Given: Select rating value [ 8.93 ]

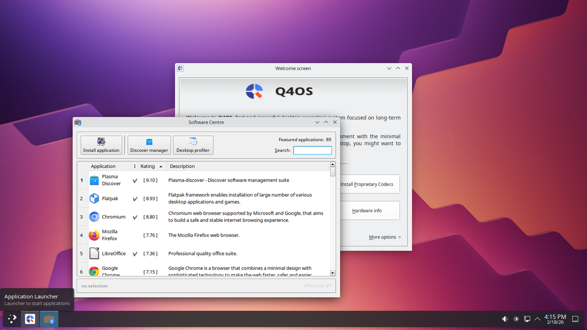Looking at the screenshot, I should [x=150, y=199].
